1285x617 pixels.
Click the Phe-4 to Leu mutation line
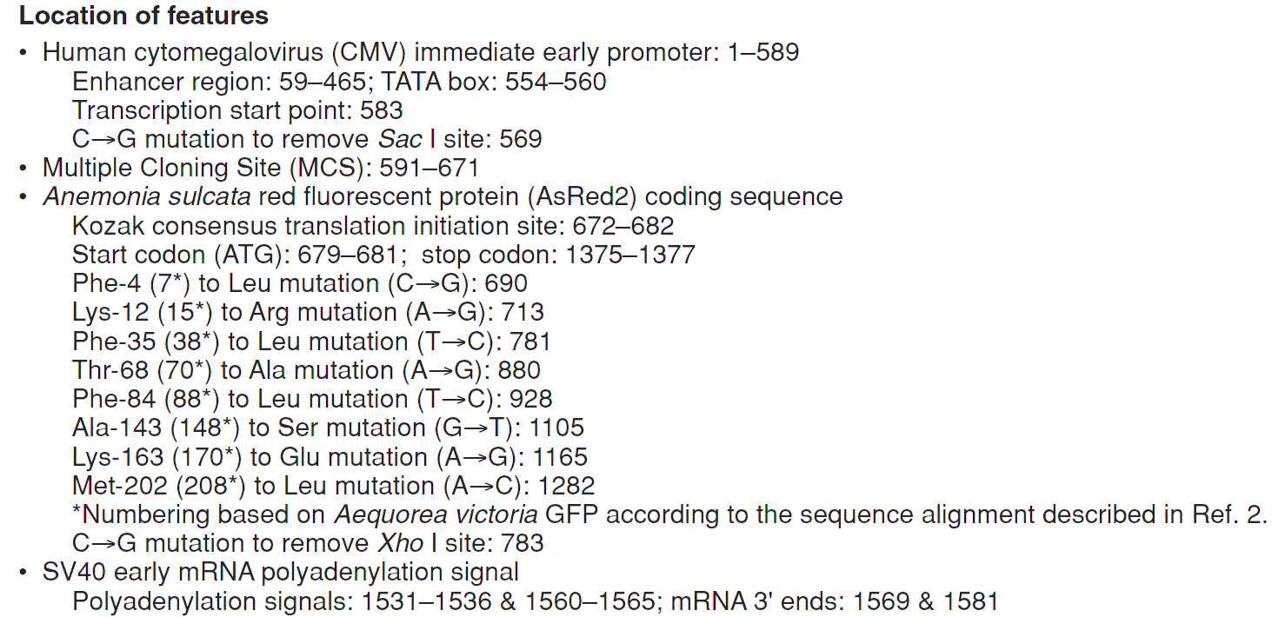pos(300,283)
